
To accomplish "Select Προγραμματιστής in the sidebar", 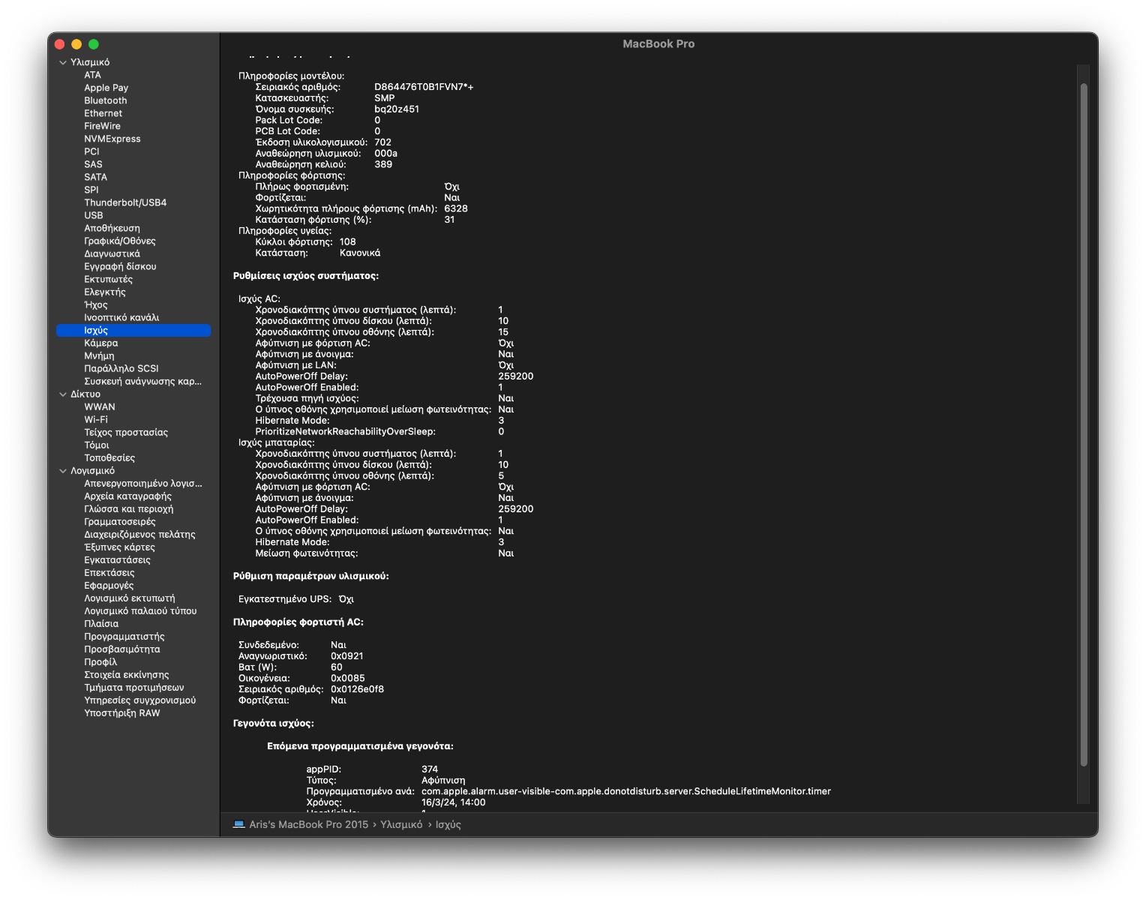I will (124, 636).
